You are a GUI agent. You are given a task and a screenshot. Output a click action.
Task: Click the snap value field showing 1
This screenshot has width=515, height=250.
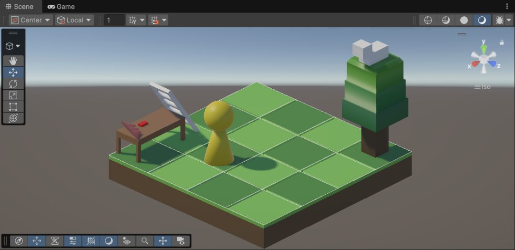pyautogui.click(x=114, y=20)
